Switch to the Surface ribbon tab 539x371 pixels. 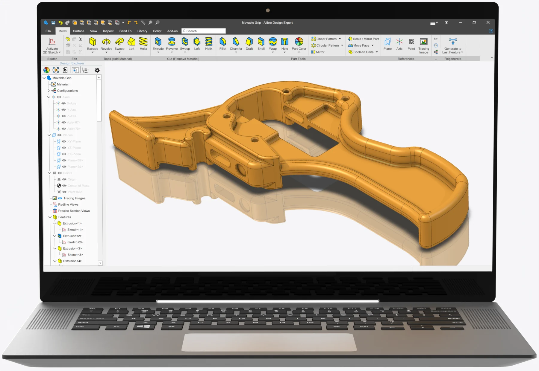[78, 31]
